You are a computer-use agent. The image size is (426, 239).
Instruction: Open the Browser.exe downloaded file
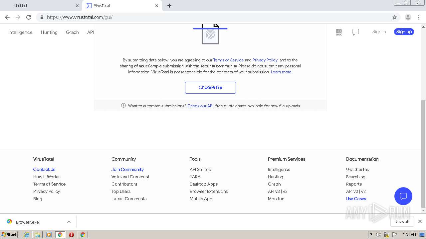(x=27, y=222)
